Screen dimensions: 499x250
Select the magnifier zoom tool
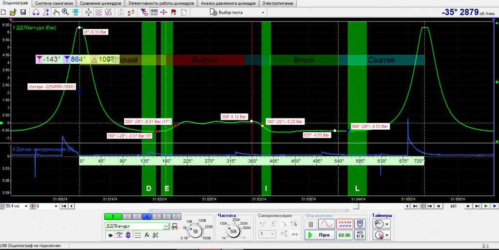66,12
